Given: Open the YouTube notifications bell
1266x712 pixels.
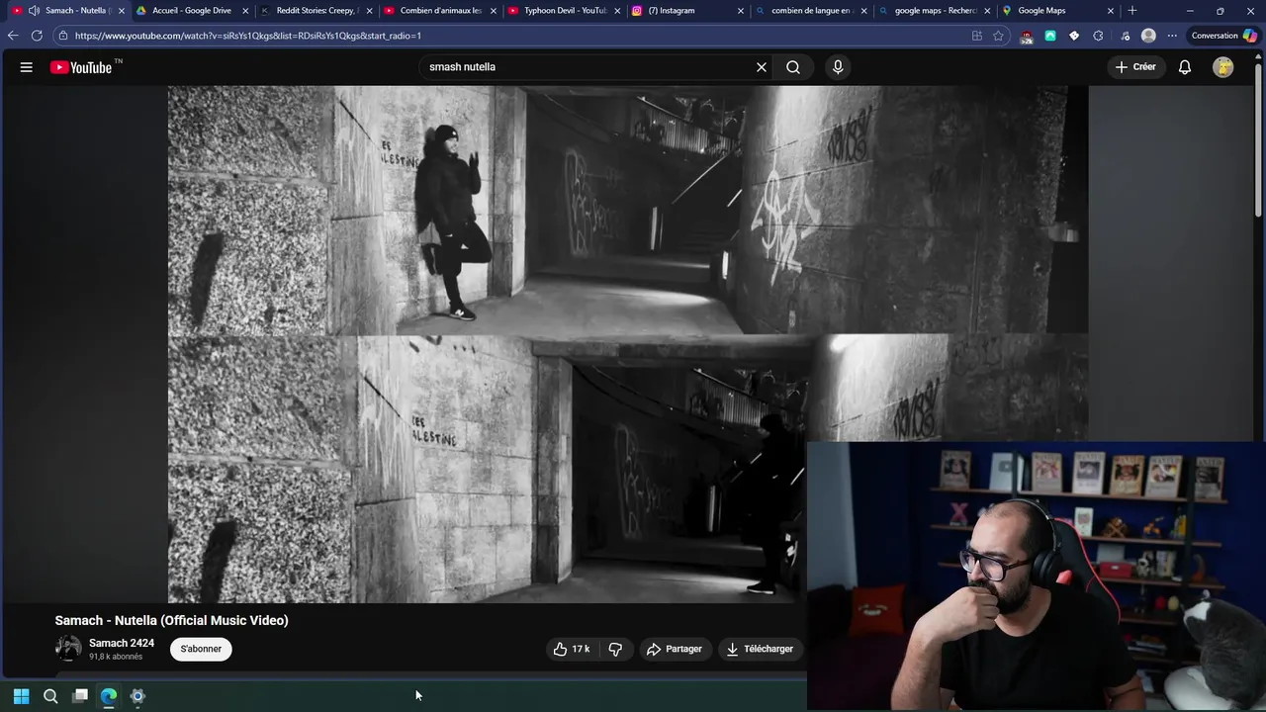Looking at the screenshot, I should coord(1184,67).
